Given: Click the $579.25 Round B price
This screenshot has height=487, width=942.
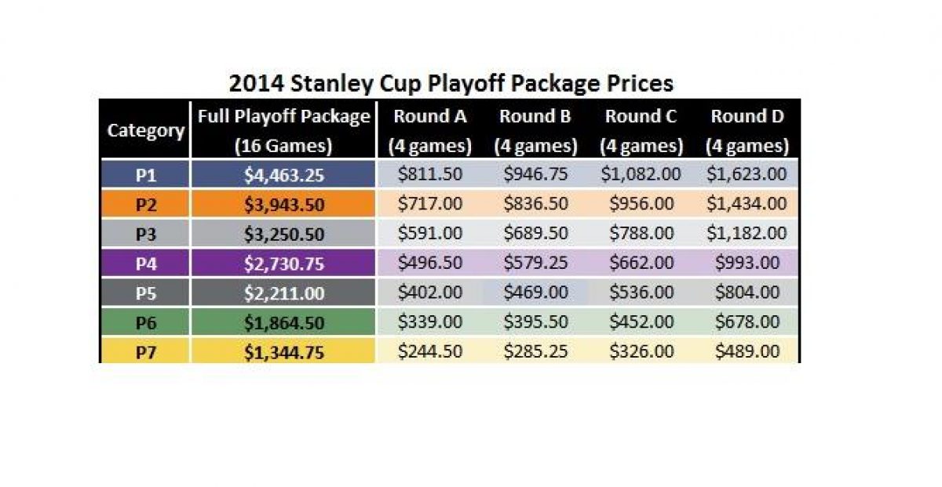Looking at the screenshot, I should tap(535, 263).
